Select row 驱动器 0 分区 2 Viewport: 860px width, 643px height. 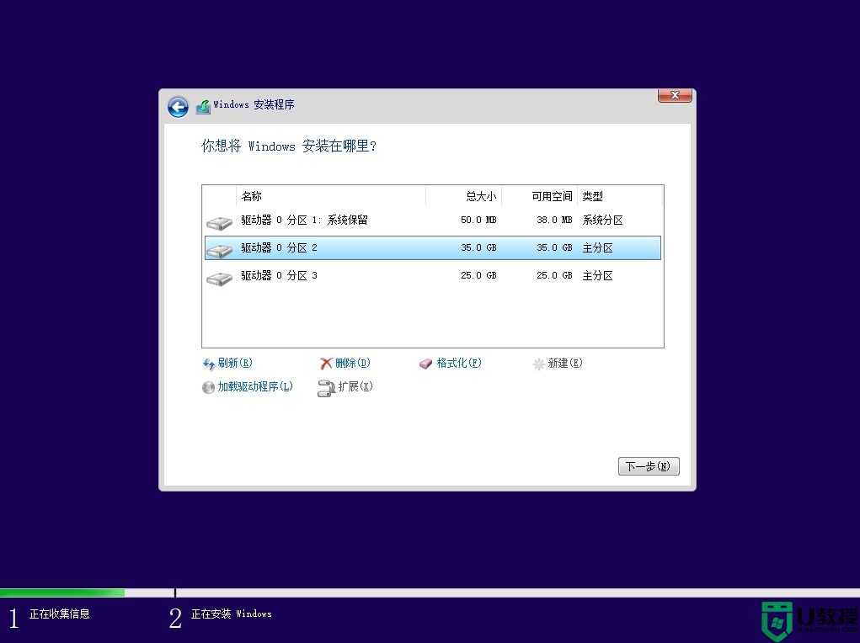[433, 247]
